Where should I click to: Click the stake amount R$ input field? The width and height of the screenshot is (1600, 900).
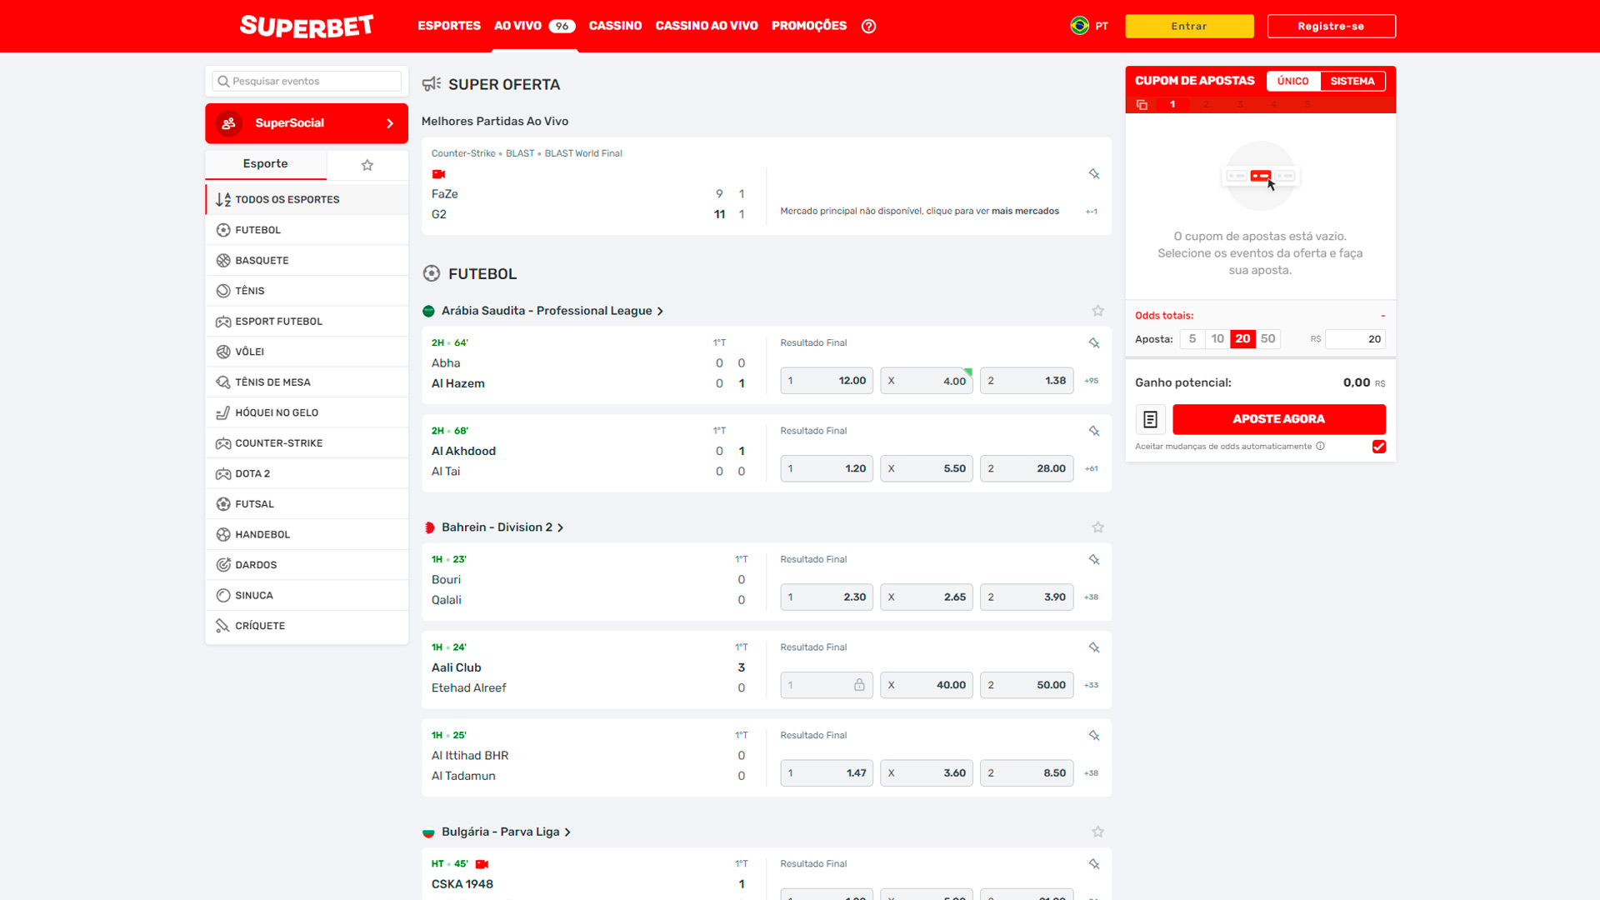(1355, 339)
